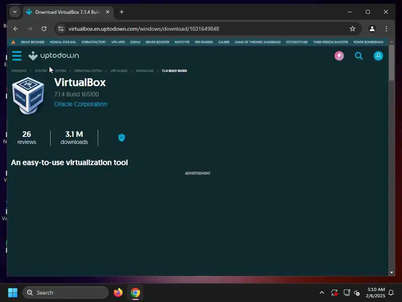This screenshot has height=302, width=402.
Task: Go to Utilities breadcrumb
Action: pos(41,71)
